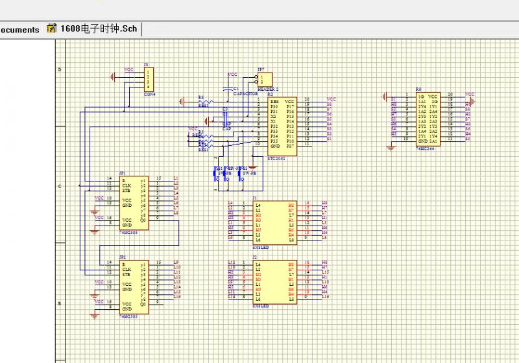Click the CLK pin on upper 74HC595
519x363 pixels.
(127, 184)
